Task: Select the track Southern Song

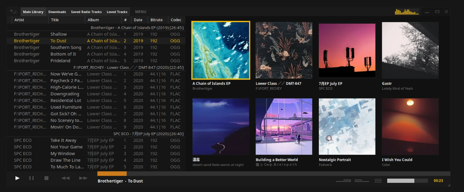Action: click(66, 47)
